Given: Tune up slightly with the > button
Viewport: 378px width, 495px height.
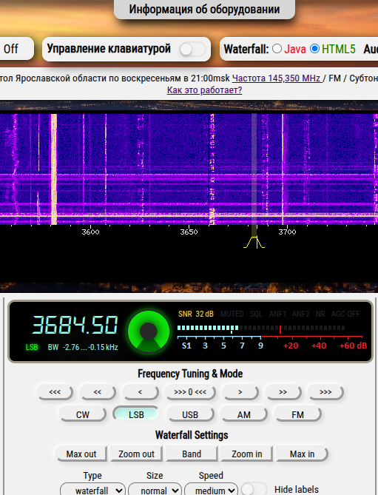Looking at the screenshot, I should coord(240,392).
